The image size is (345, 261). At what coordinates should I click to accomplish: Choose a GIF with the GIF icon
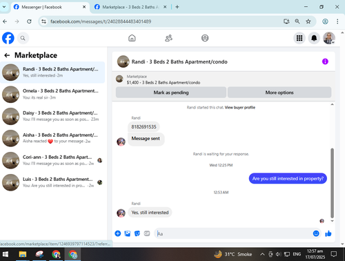pos(147,233)
